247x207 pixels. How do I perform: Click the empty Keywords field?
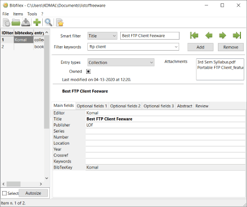165,161
